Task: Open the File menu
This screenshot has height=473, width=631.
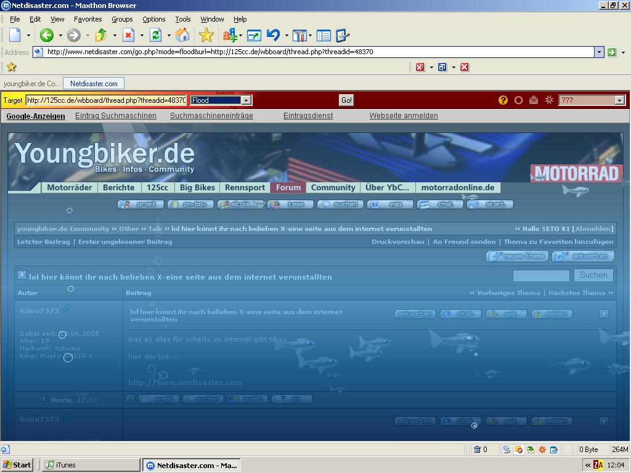Action: point(15,19)
